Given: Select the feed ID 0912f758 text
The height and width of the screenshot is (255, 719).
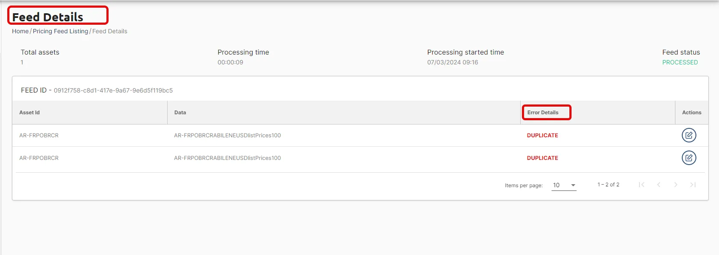Looking at the screenshot, I should click(x=113, y=90).
